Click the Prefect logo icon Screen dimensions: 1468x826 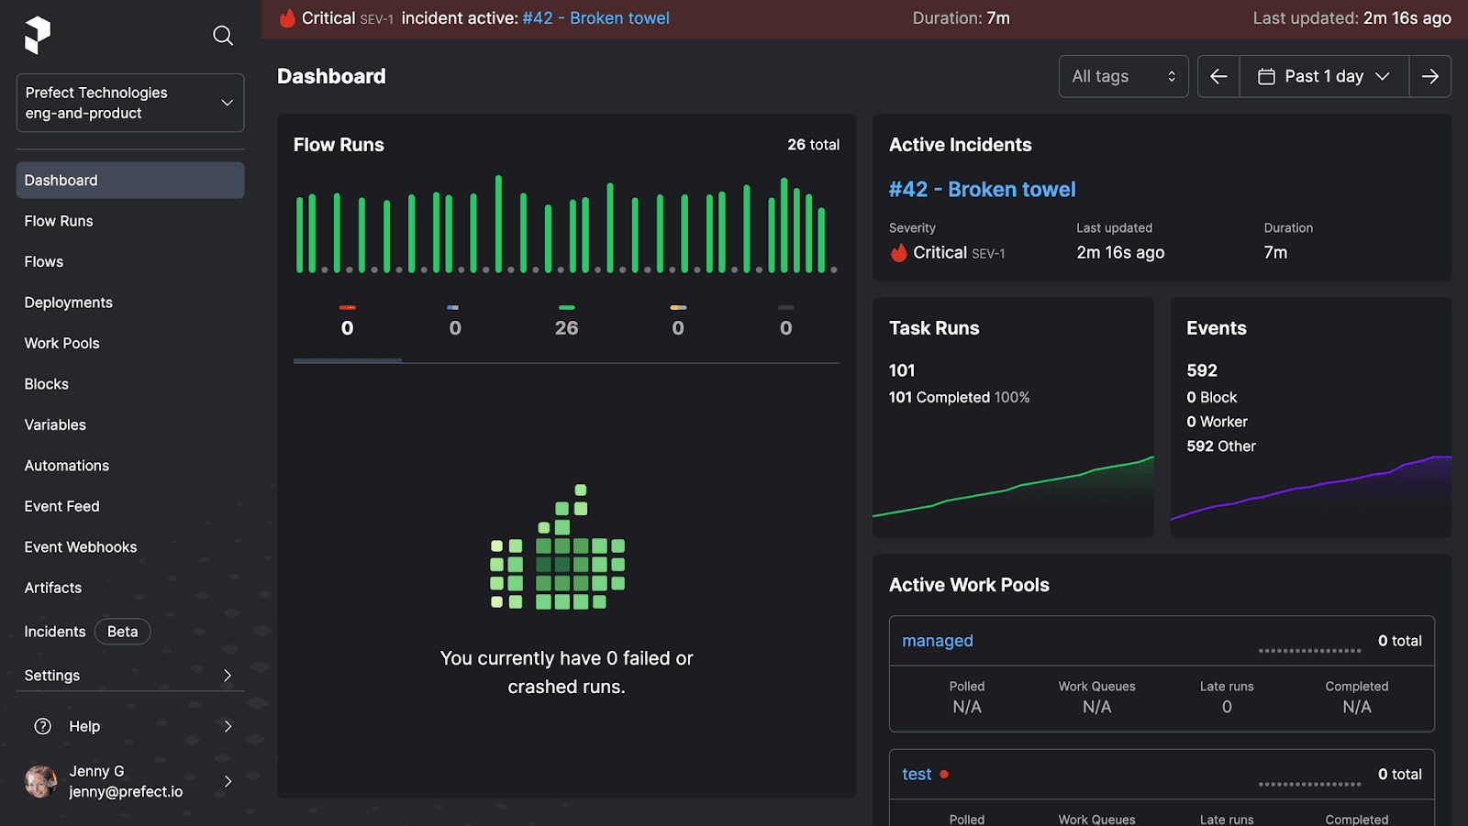(x=38, y=35)
